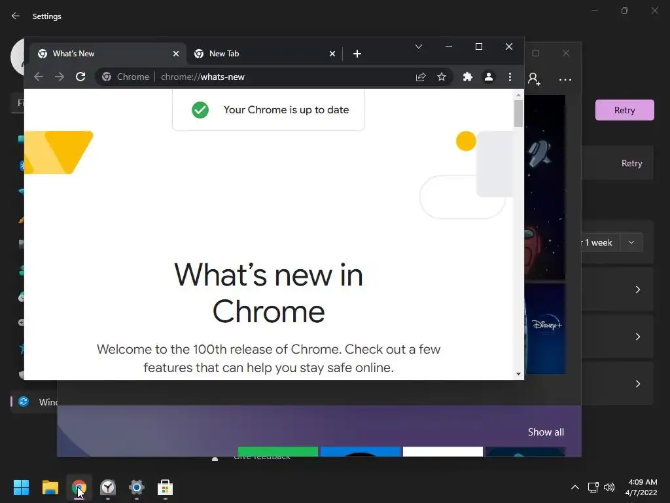Open Chrome three-dot menu
Image resolution: width=670 pixels, height=503 pixels.
tap(510, 77)
